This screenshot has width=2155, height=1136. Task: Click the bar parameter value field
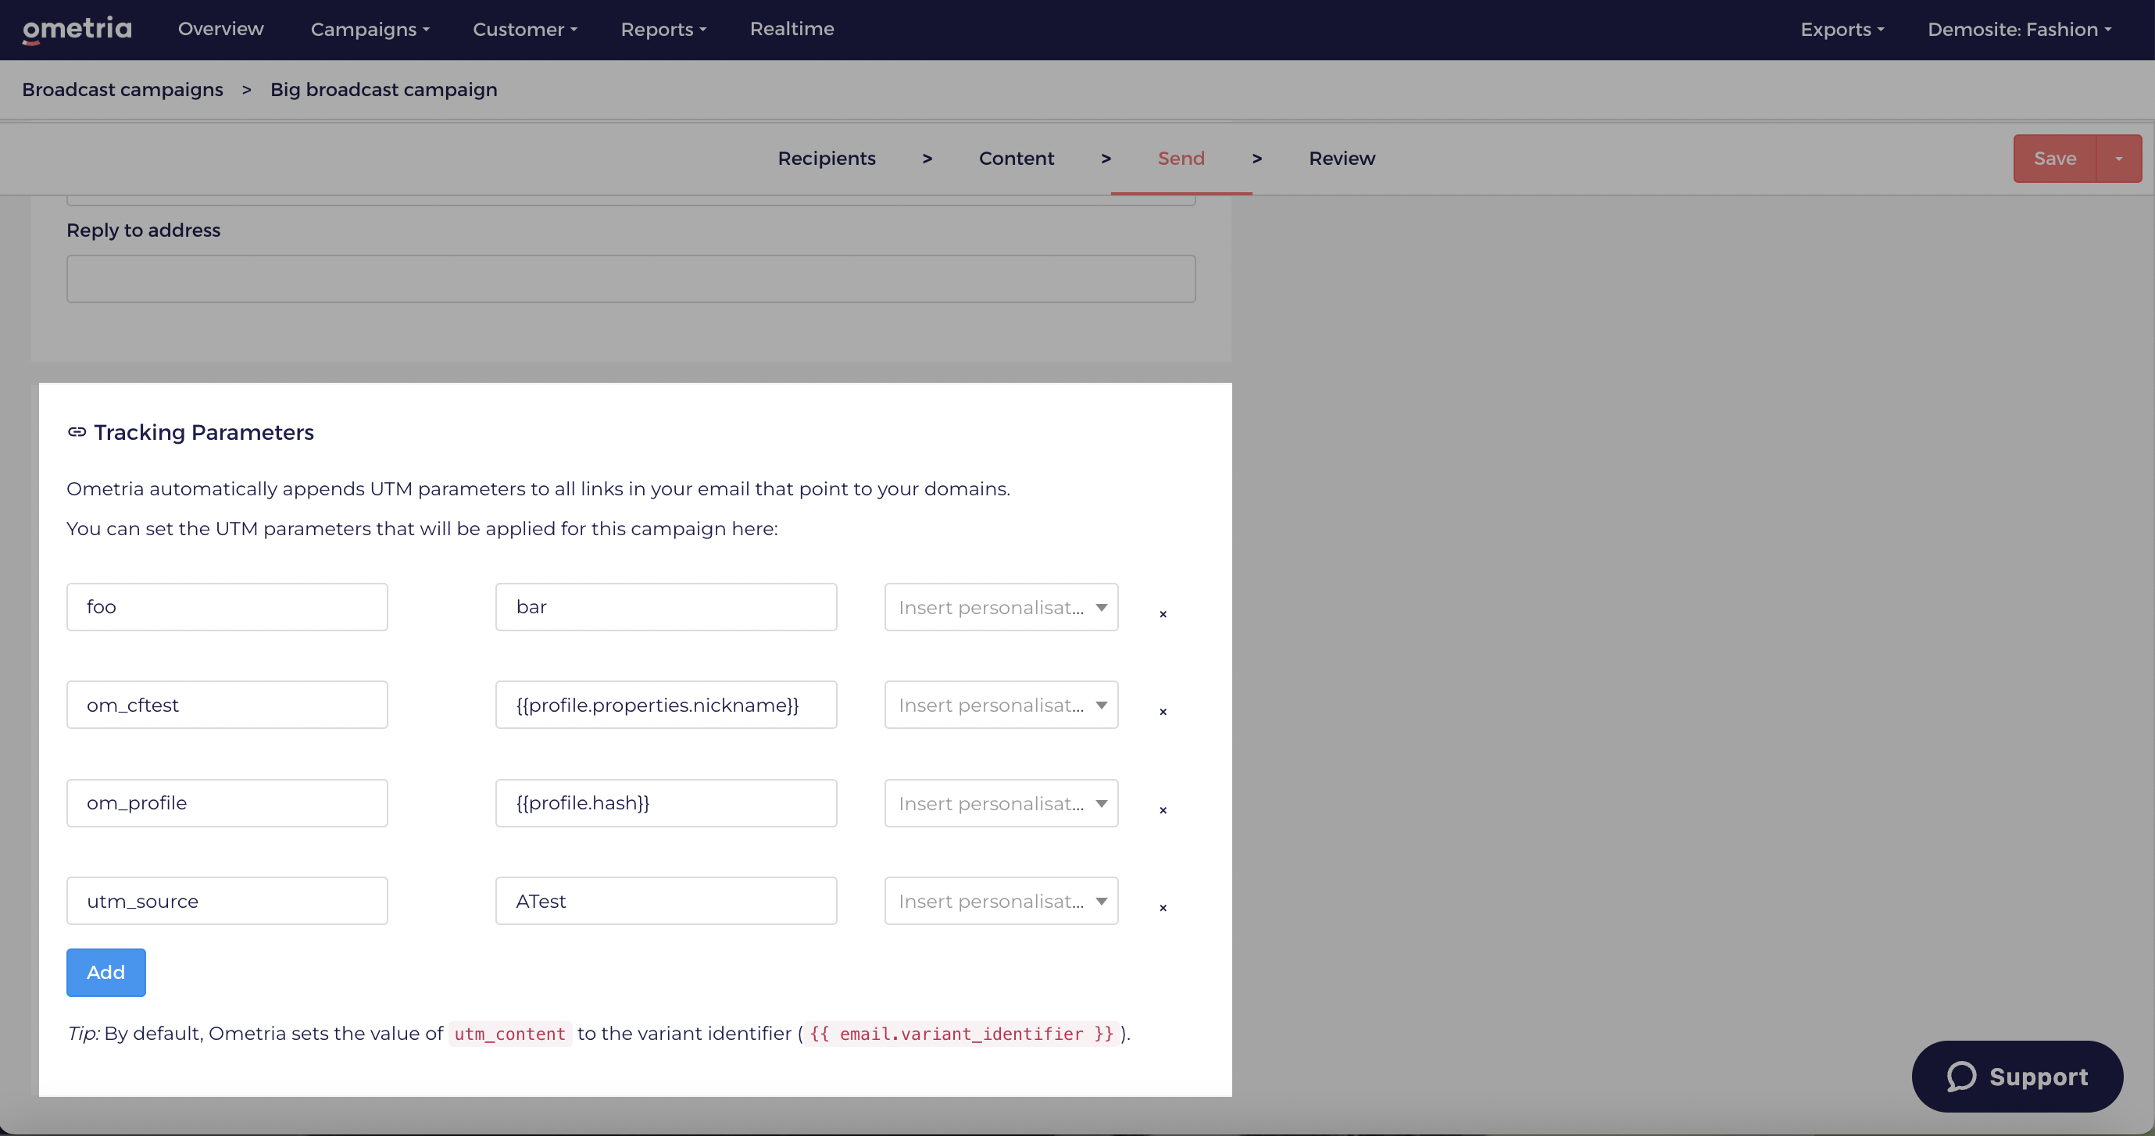click(x=666, y=607)
